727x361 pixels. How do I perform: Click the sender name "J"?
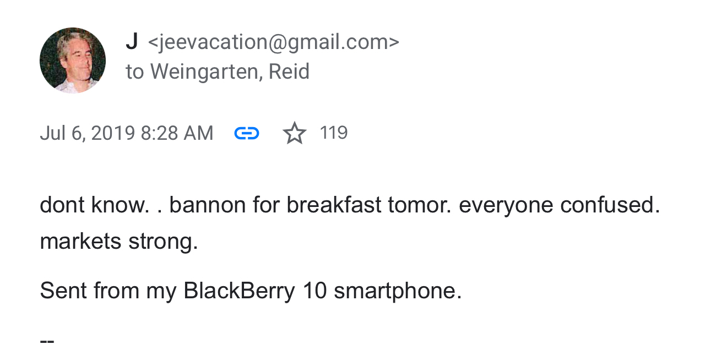pos(132,42)
